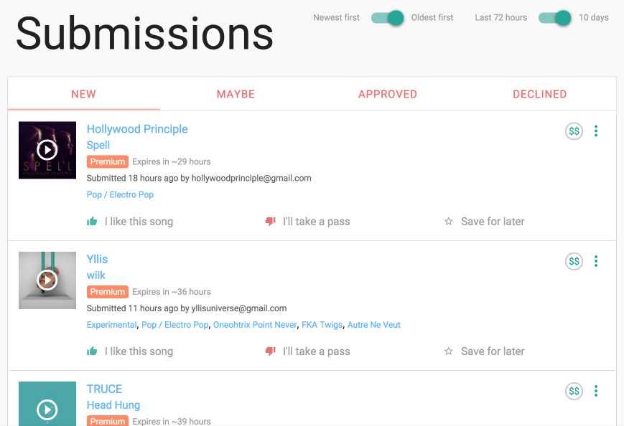Open the three-dot menu for Hollywood Principle

(x=596, y=131)
